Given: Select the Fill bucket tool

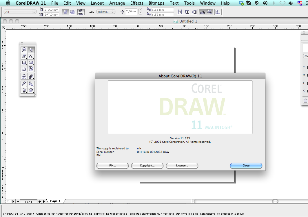Looking at the screenshot, I should click(31, 90).
